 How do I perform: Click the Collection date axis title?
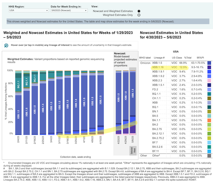(x=75, y=157)
